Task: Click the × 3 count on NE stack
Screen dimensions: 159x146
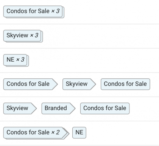Action: point(20,60)
